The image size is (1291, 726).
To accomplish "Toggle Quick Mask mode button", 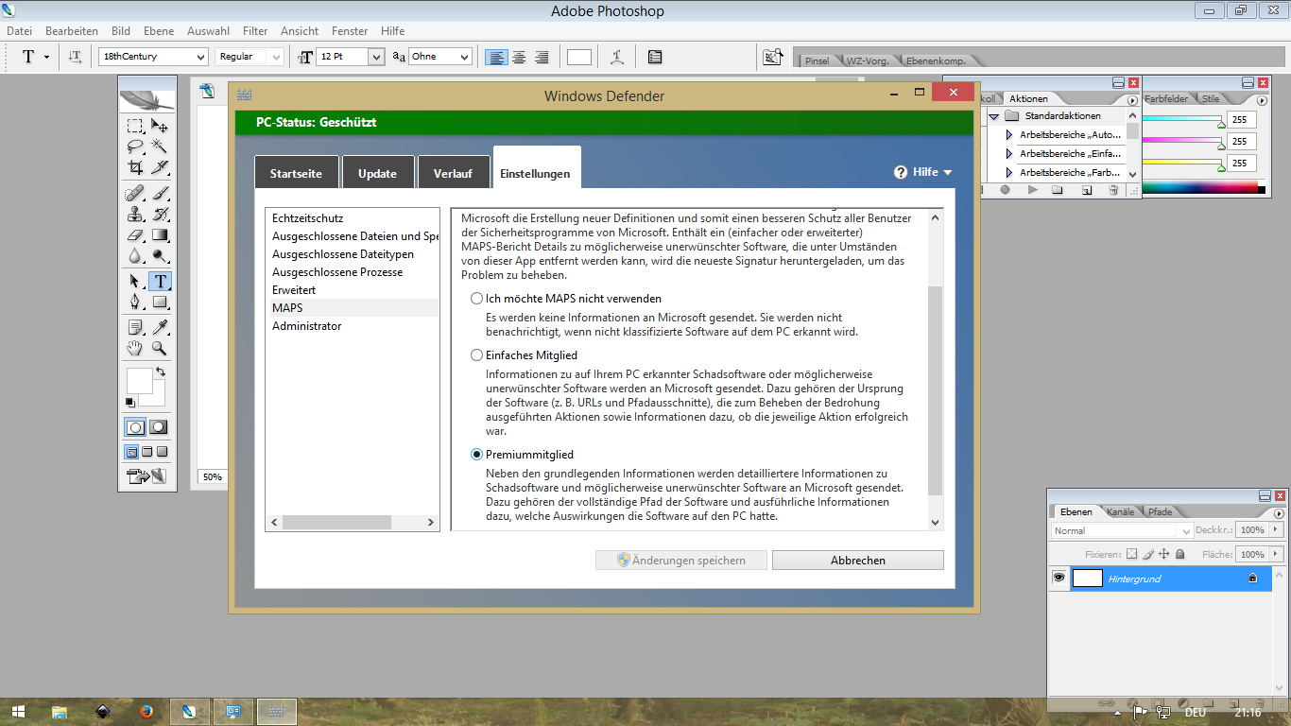I will pyautogui.click(x=160, y=427).
